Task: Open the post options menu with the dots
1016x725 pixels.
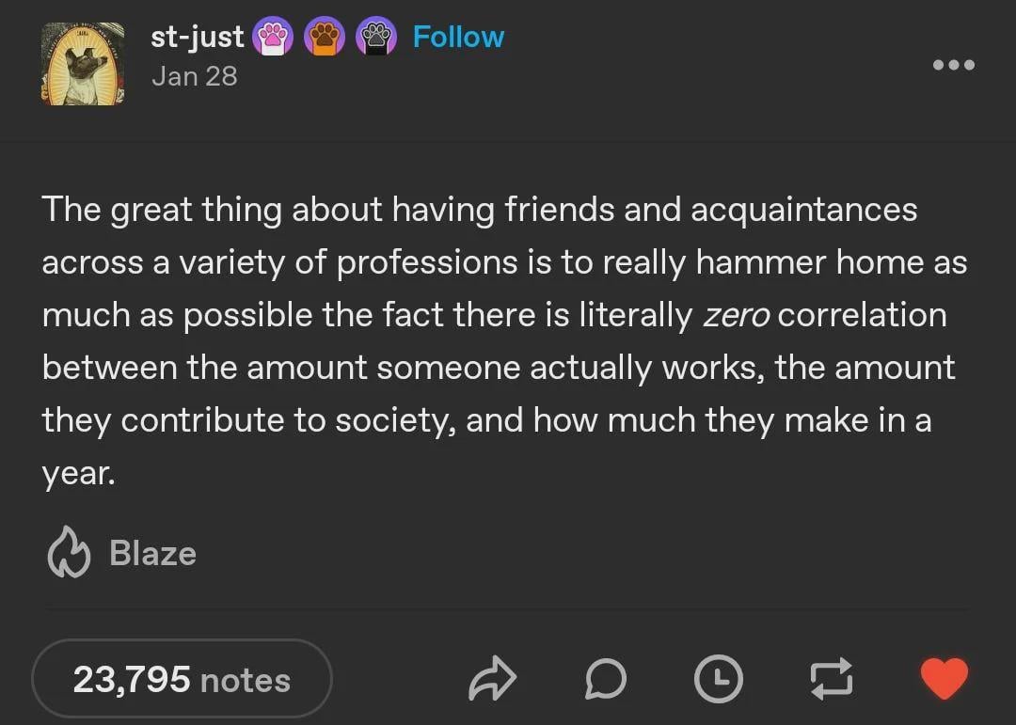Action: click(953, 65)
